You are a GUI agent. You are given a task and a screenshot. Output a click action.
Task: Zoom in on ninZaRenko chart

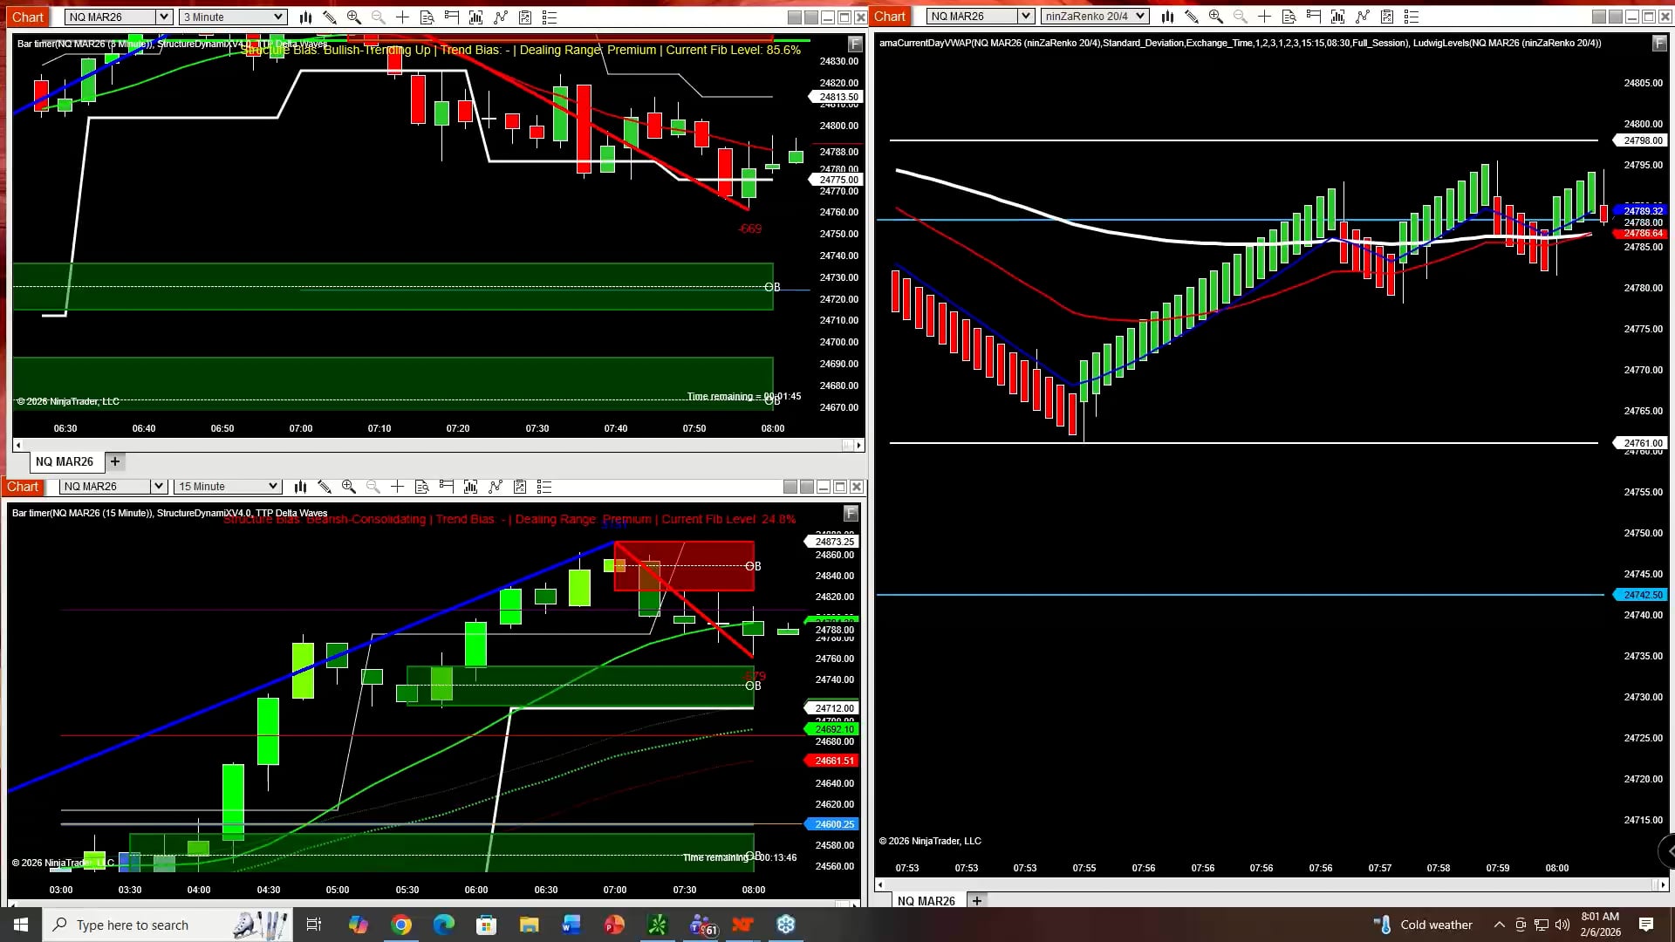[1216, 16]
